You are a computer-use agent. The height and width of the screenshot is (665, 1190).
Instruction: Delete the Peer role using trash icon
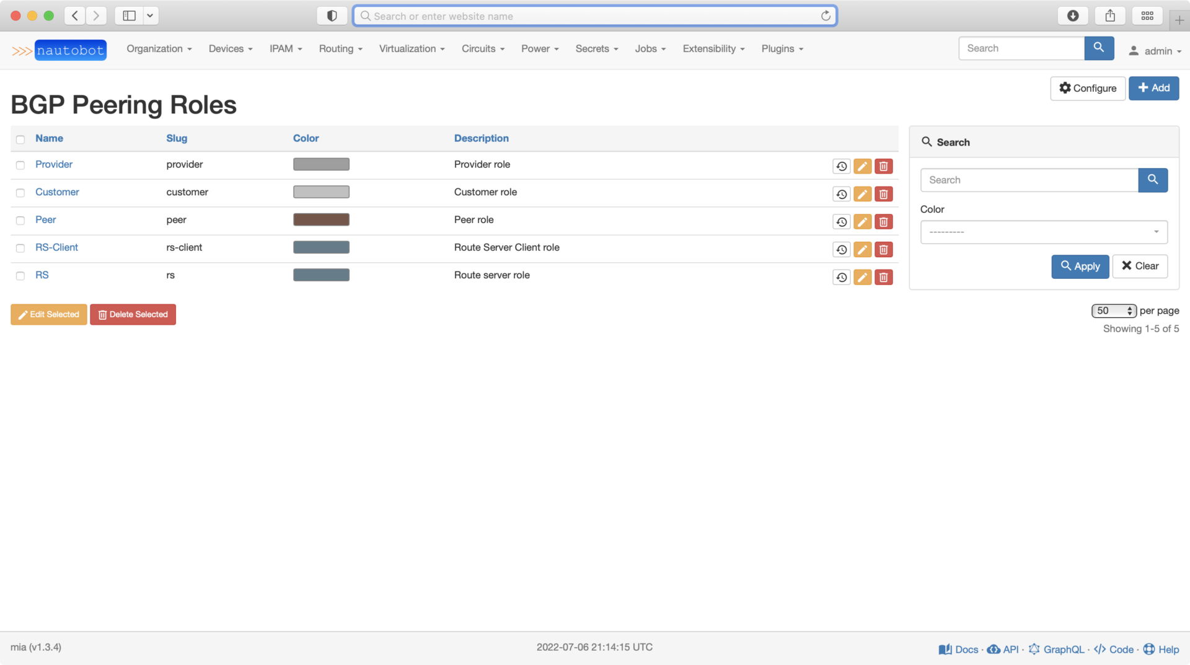point(883,222)
